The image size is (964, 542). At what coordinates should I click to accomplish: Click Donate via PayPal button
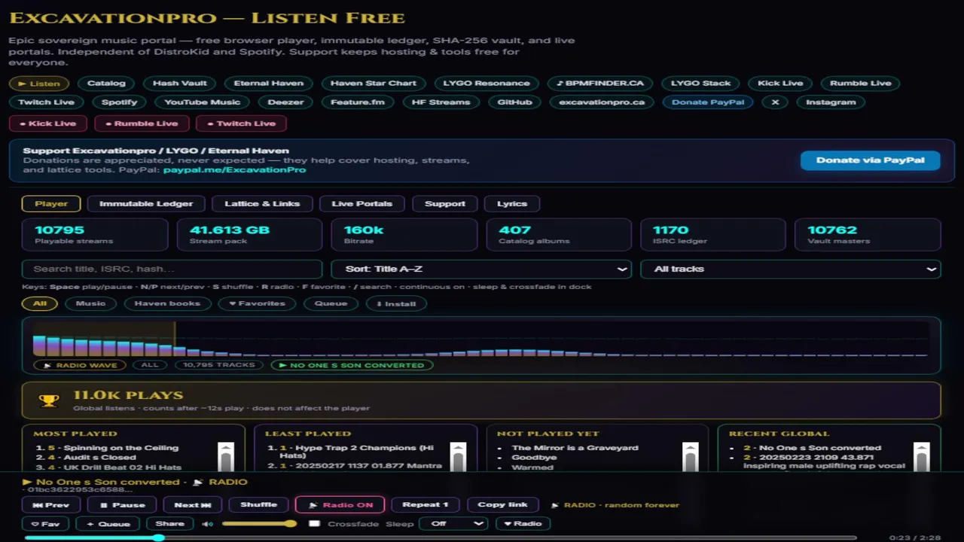[x=870, y=160]
